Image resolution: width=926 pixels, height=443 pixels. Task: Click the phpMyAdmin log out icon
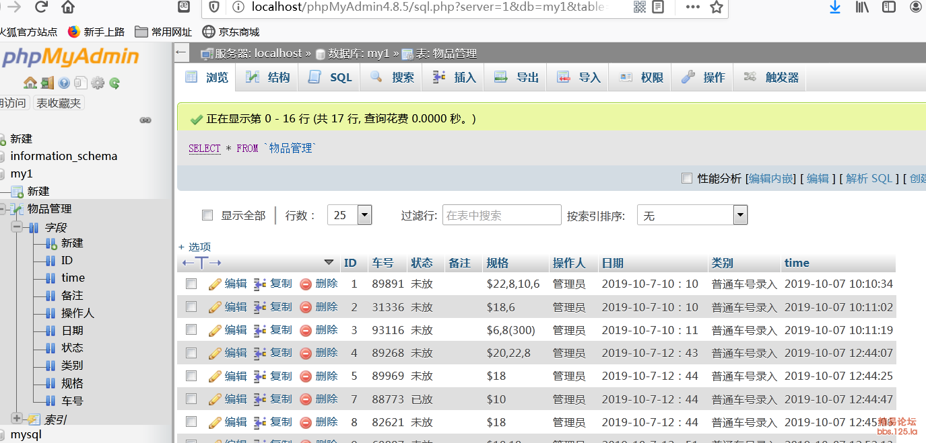tap(47, 83)
